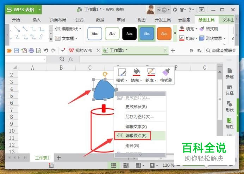
Task: Click the 形状 sidebar icon
Action: [x=230, y=107]
